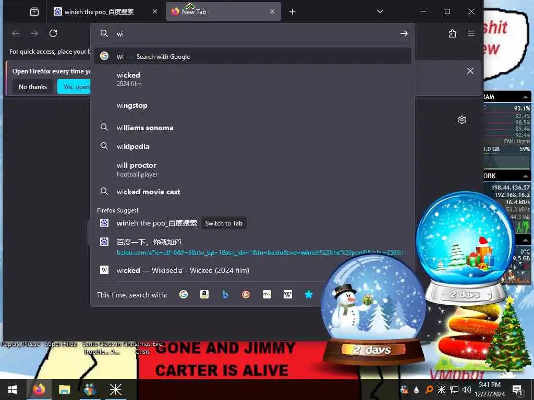Screen dimensions: 534x400
Task: Choose the 'will proctor' Football player suggestion
Action: tap(253, 169)
